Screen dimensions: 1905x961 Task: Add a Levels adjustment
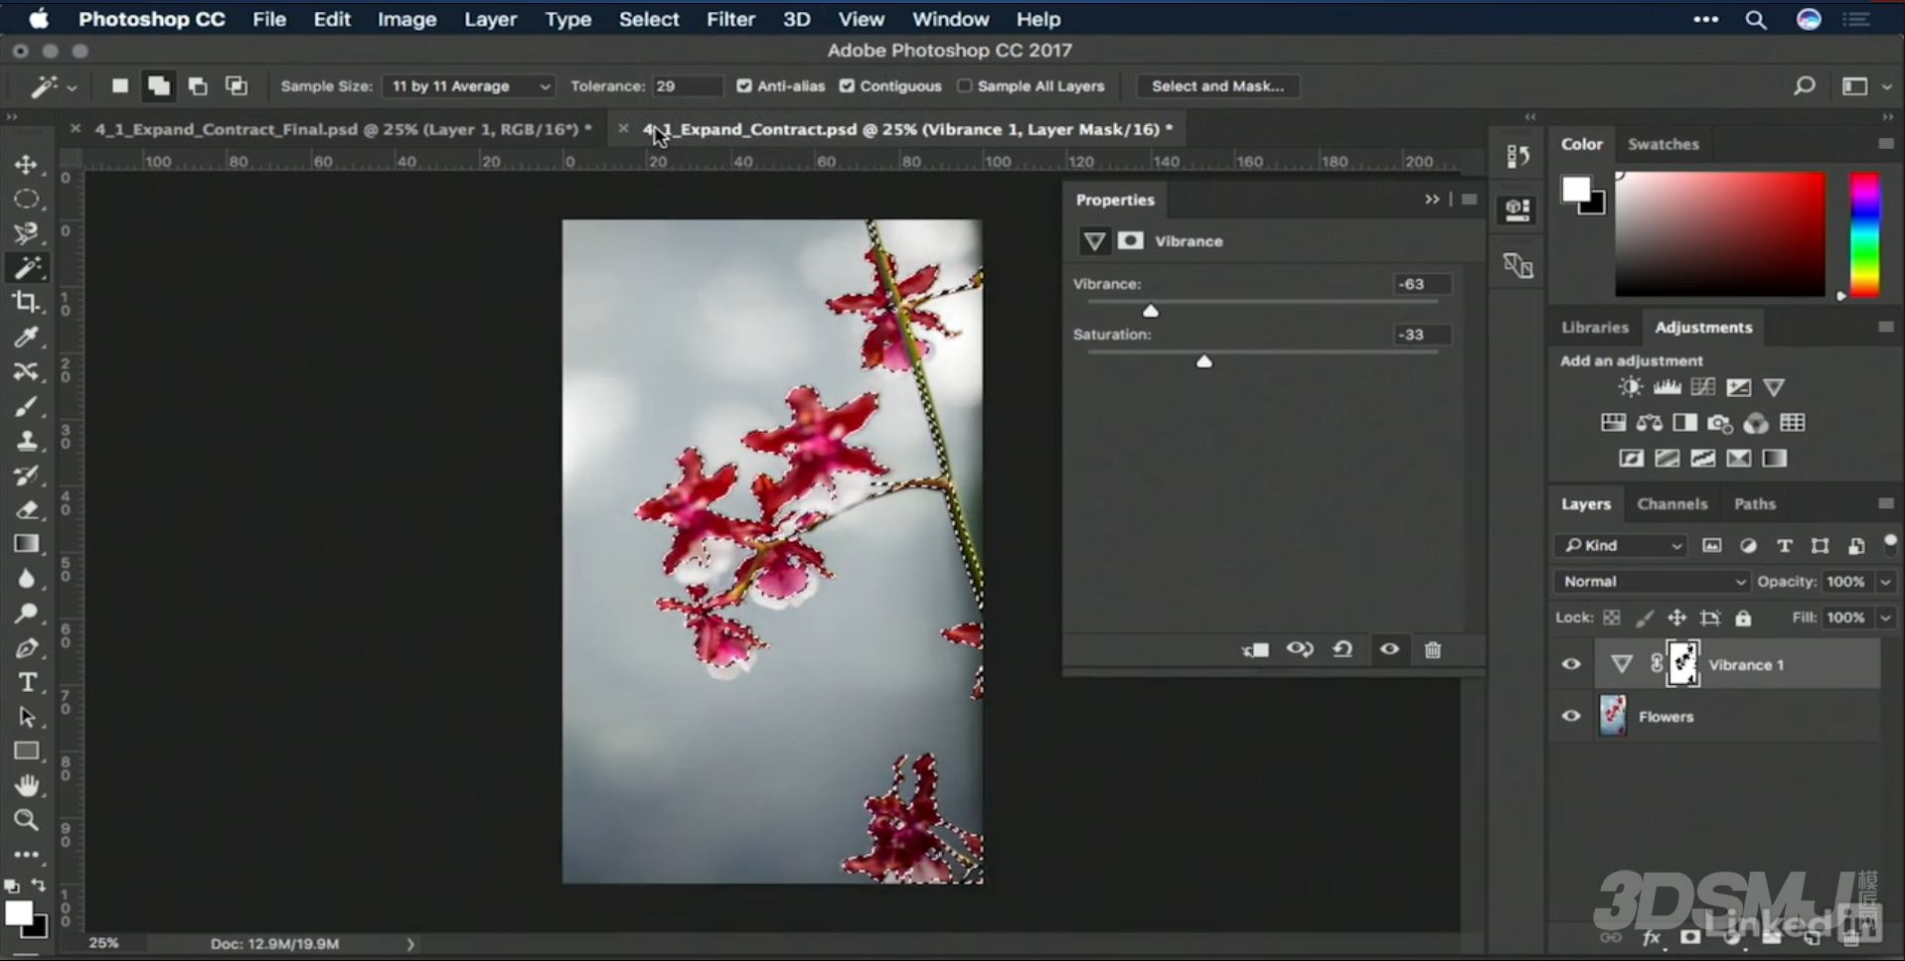click(x=1667, y=387)
